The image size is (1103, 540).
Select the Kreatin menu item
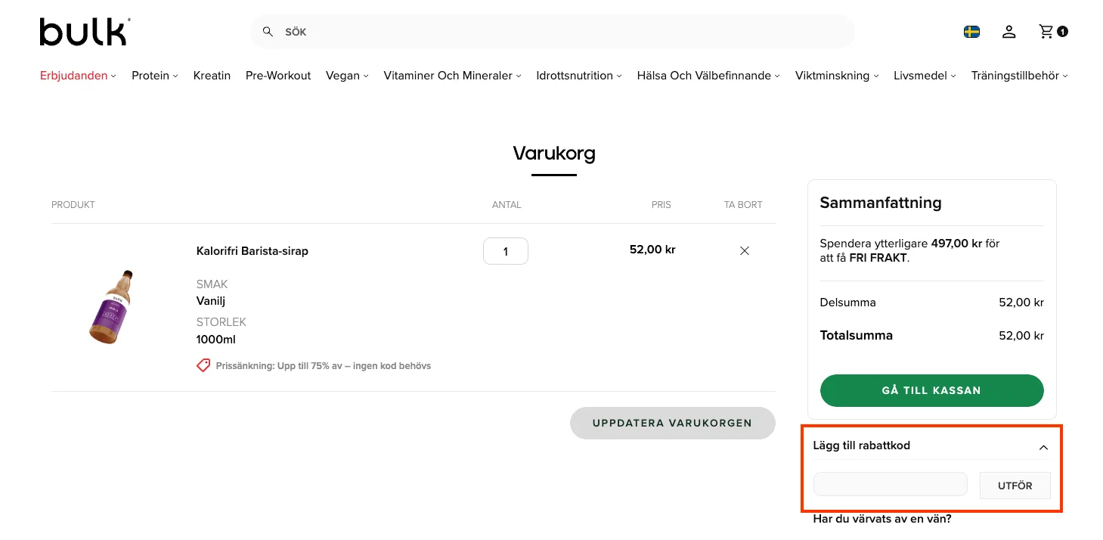point(212,75)
